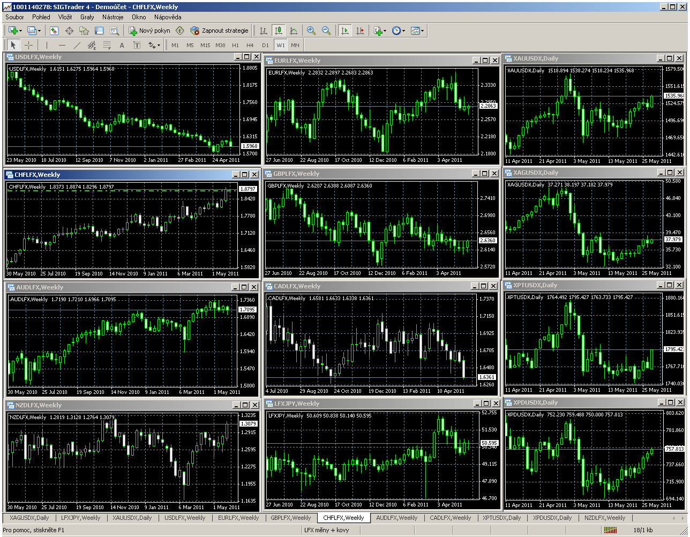This screenshot has width=690, height=537.
Task: Switch to line chart display
Action: [x=294, y=31]
